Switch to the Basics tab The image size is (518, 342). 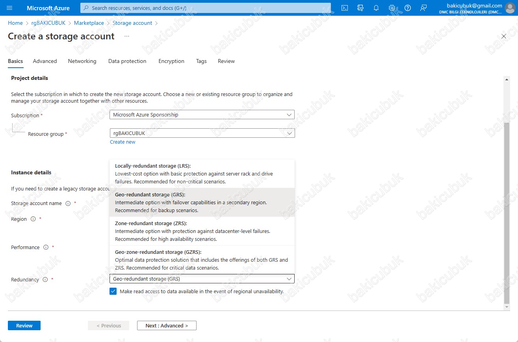[15, 61]
